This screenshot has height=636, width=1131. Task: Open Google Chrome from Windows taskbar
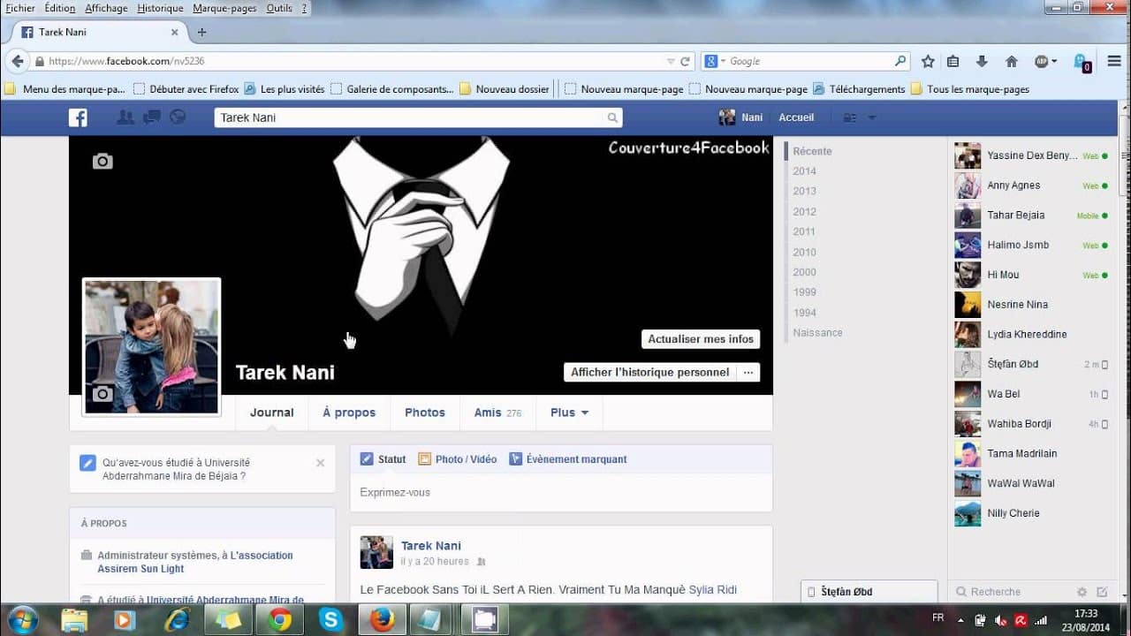280,620
